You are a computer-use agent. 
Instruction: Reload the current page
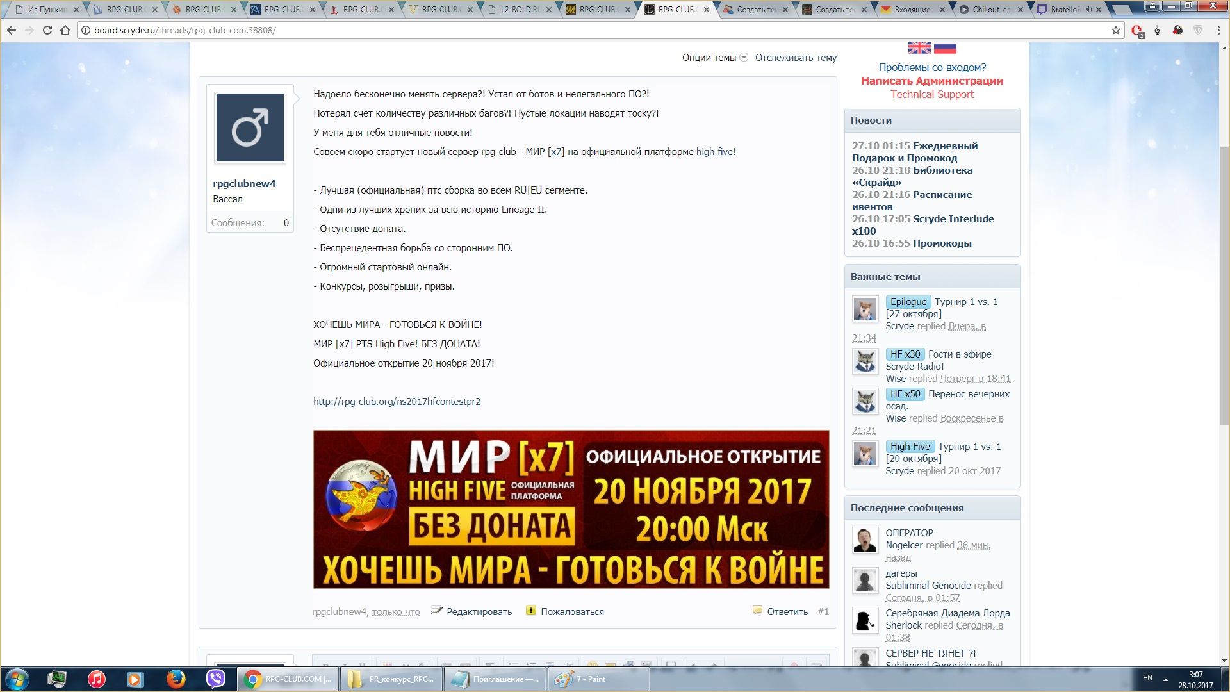coord(47,30)
